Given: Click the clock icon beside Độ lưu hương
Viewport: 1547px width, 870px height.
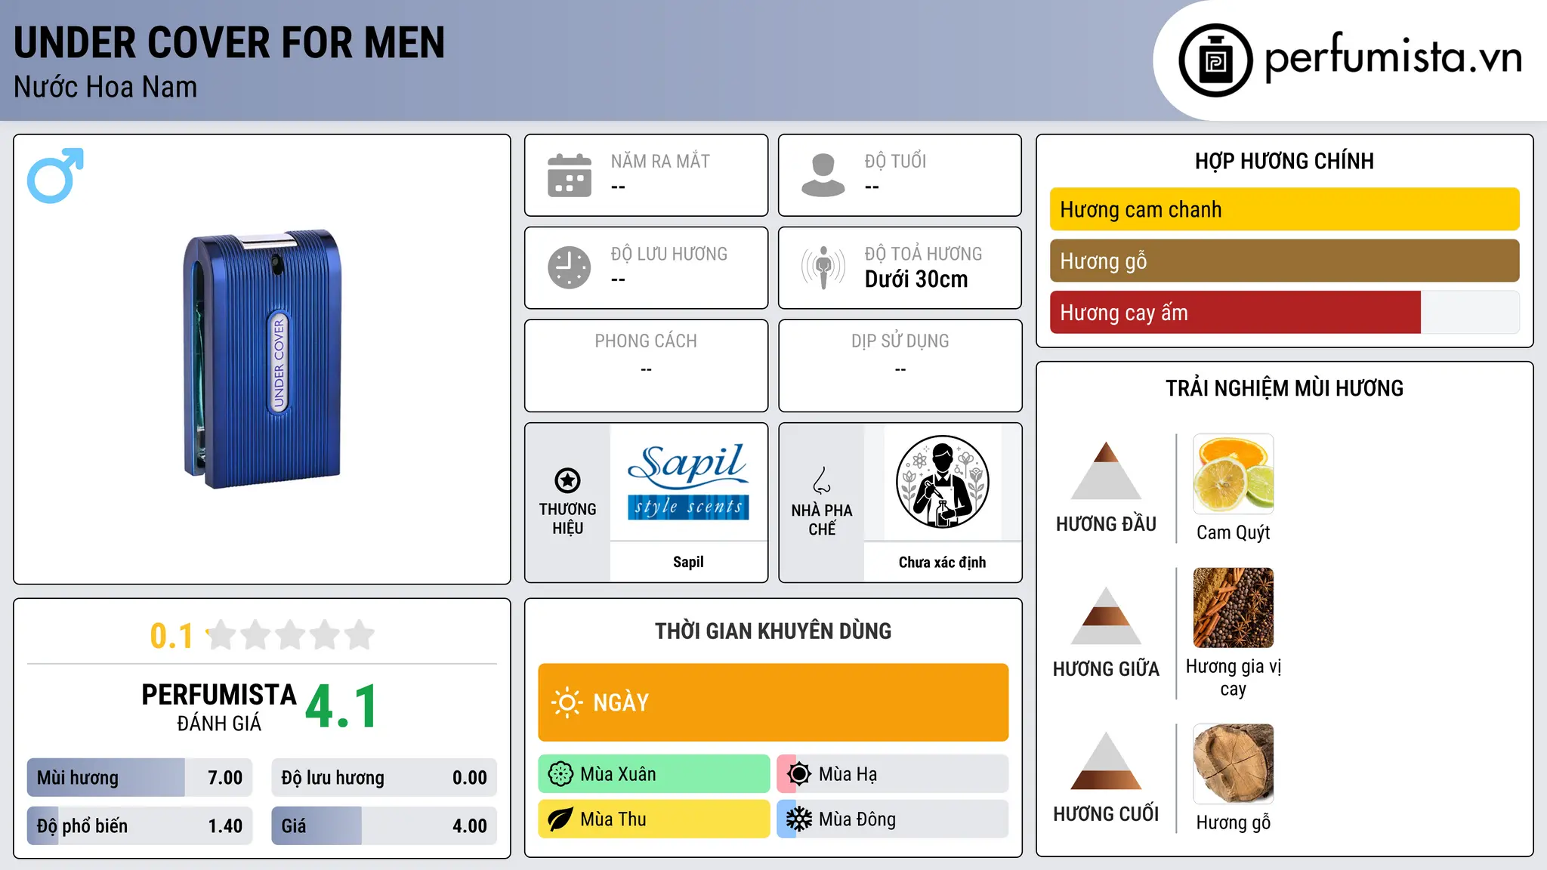Looking at the screenshot, I should (x=570, y=267).
